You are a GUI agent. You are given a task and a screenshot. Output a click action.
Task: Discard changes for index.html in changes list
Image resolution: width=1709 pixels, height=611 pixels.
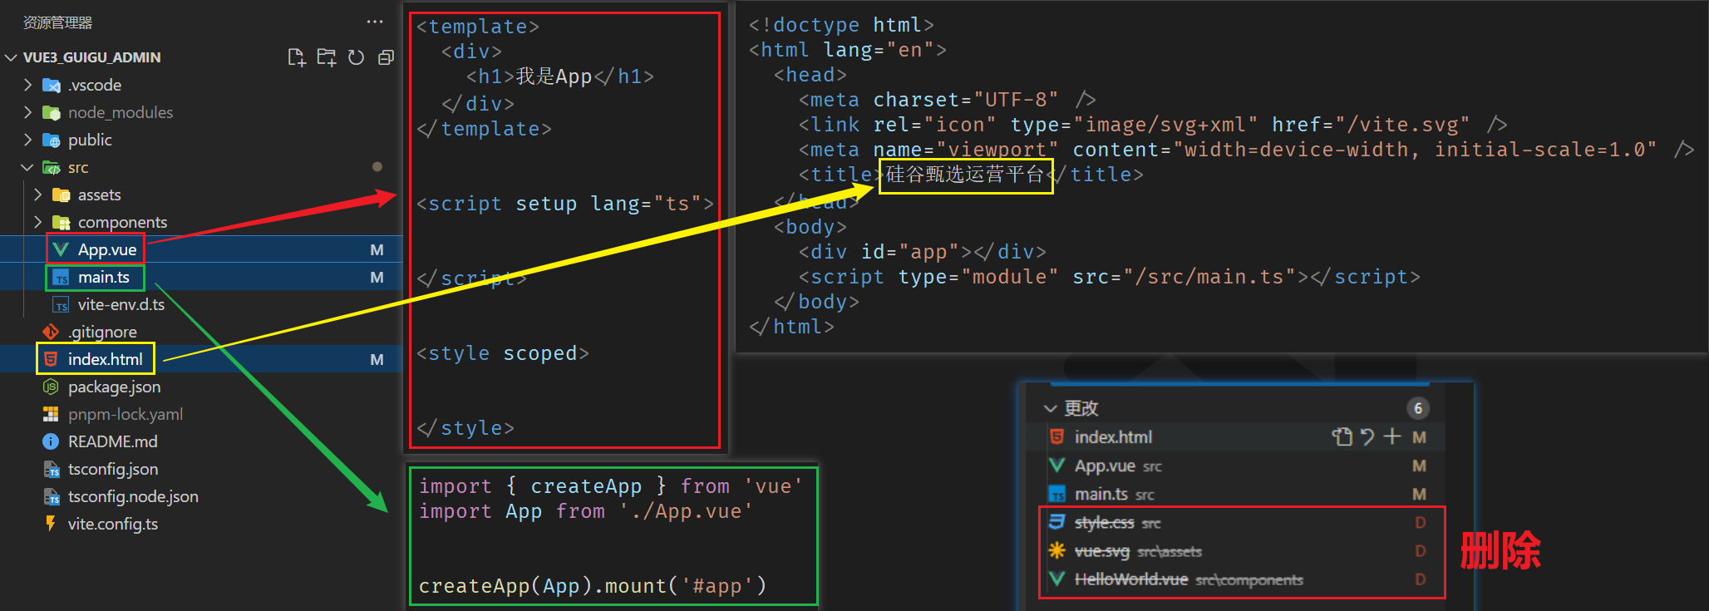click(x=1367, y=437)
